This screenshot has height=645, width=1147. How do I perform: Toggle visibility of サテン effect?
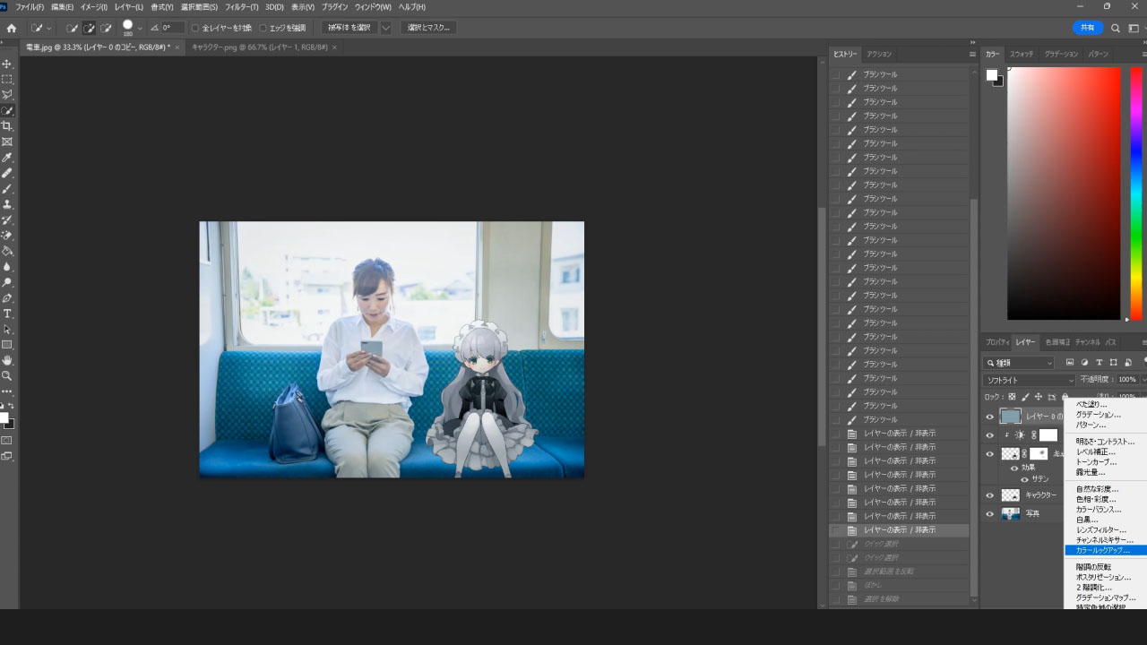tap(1024, 478)
